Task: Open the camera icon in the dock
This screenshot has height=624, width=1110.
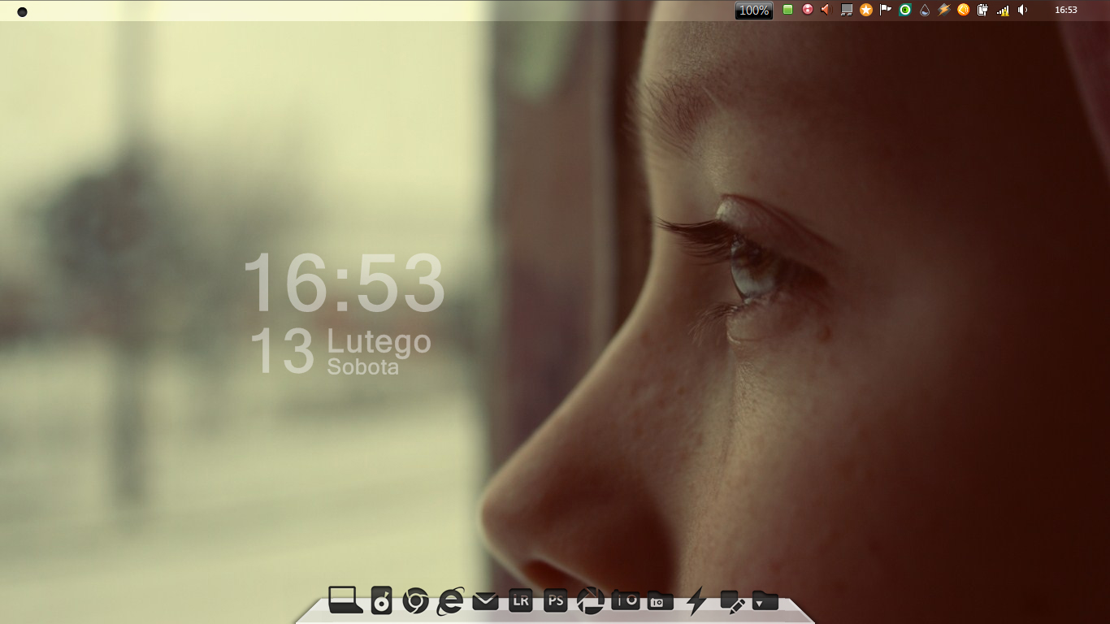Action: tap(626, 600)
